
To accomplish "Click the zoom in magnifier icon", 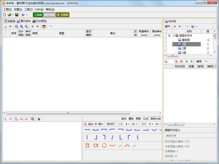I will [x=22, y=27].
